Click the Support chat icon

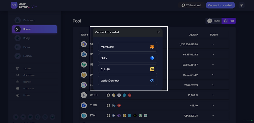coord(18,69)
